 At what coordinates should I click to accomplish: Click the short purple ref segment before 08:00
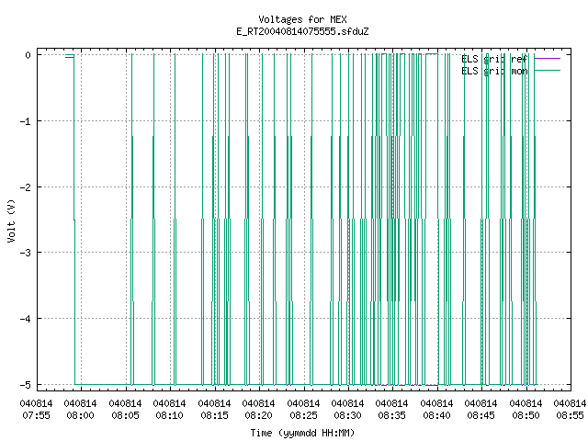click(70, 57)
